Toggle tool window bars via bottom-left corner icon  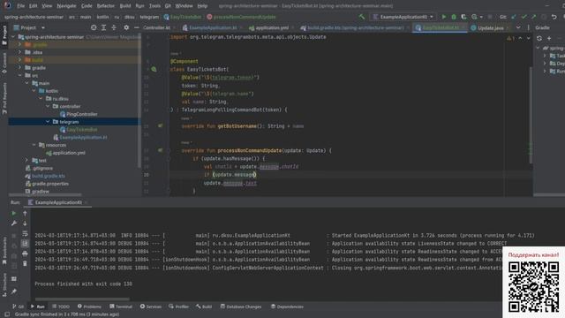pyautogui.click(x=7, y=314)
